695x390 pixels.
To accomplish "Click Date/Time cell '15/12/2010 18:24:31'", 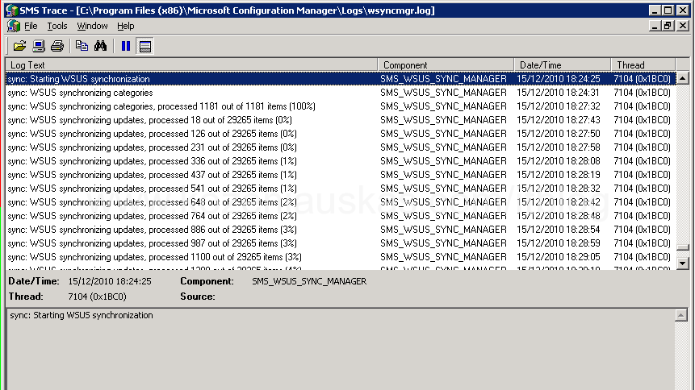I will (558, 93).
